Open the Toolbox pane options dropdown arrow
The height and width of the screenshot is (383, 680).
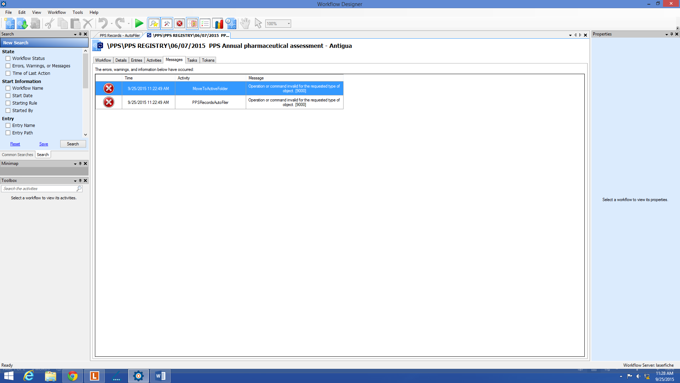pos(75,181)
